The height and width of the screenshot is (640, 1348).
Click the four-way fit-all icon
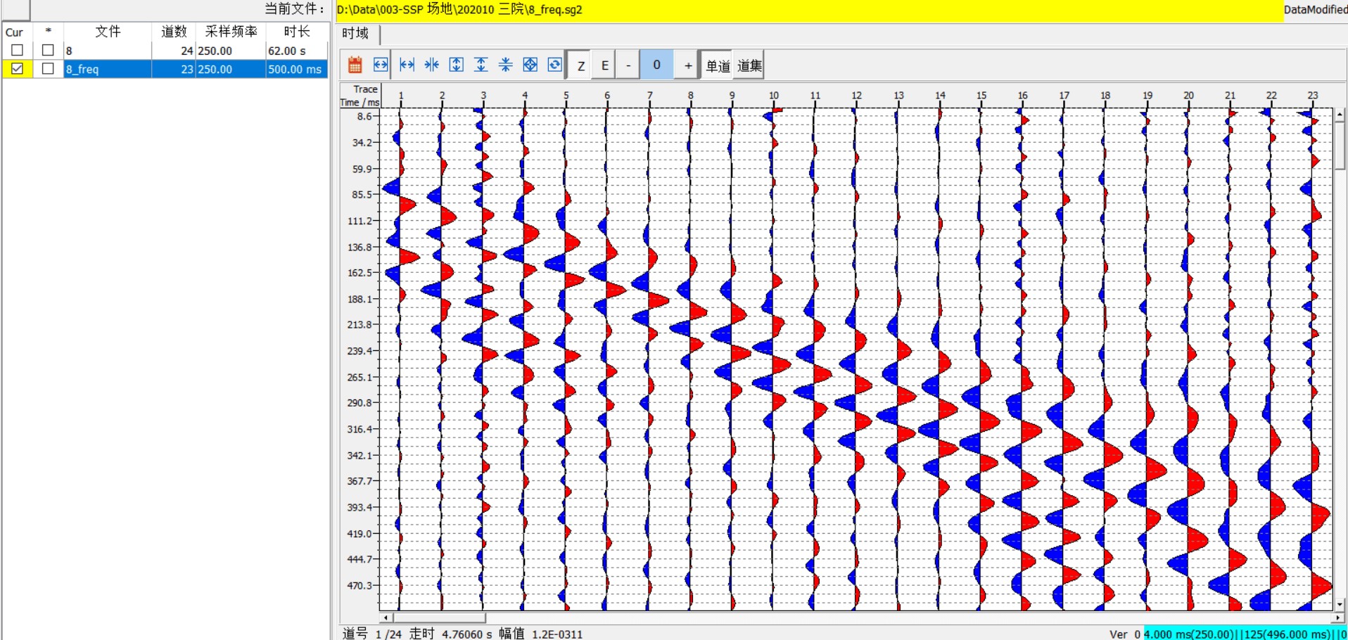pos(530,65)
